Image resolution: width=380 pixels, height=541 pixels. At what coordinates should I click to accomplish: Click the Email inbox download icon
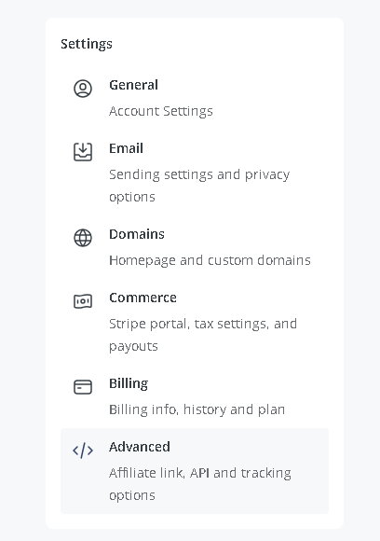[83, 152]
